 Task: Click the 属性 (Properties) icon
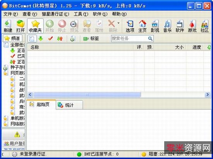[99, 26]
